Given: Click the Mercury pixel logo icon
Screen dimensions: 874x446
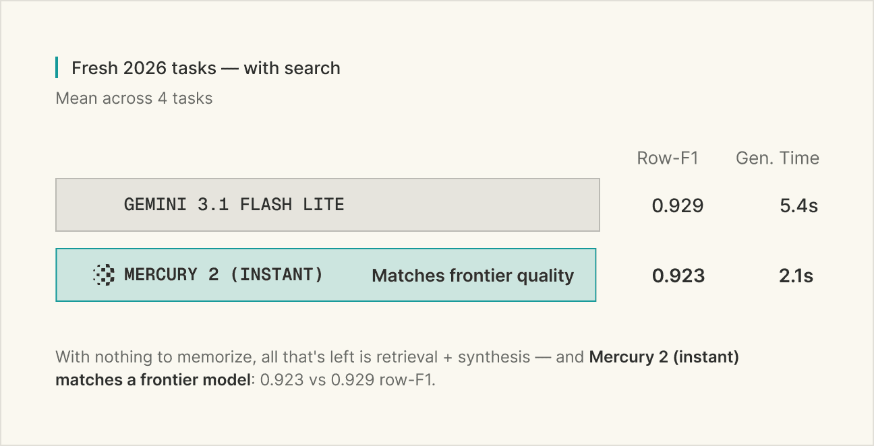Looking at the screenshot, I should [104, 275].
